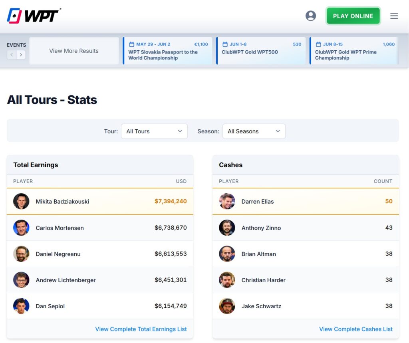Click the All Tours - Stats heading

coord(52,100)
